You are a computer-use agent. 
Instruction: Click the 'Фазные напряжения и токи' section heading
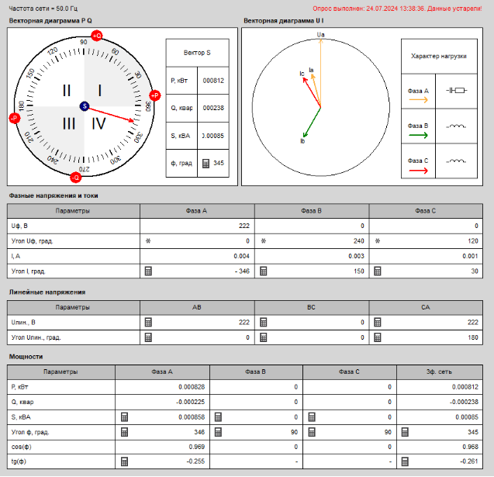coord(54,195)
